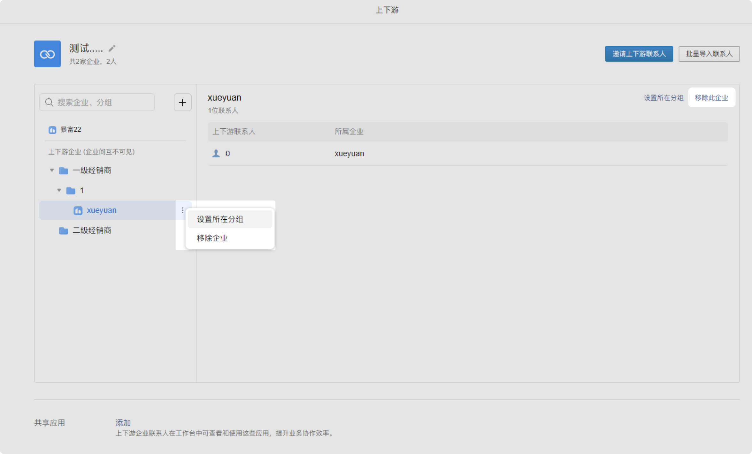Click the 测试..... group title
The image size is (752, 454).
86,48
